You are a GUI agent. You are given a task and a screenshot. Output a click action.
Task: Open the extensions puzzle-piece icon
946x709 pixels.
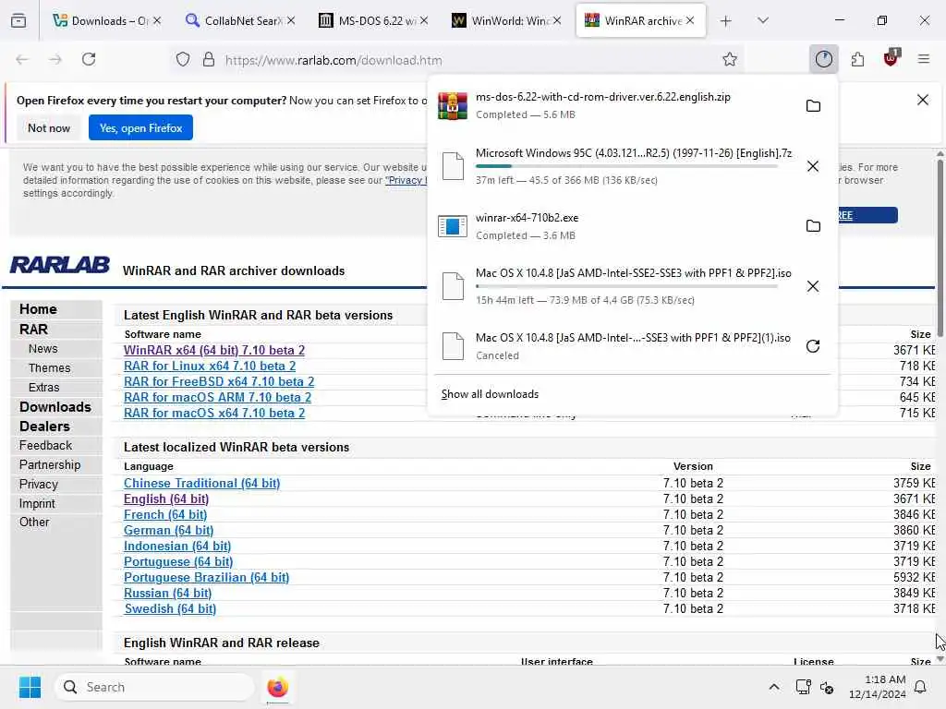tap(857, 59)
